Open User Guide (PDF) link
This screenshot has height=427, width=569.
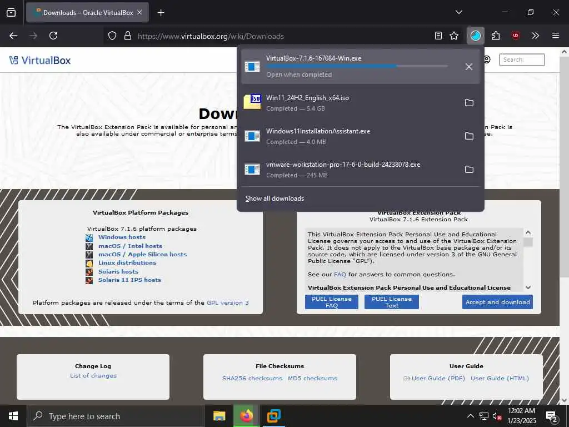pos(438,378)
